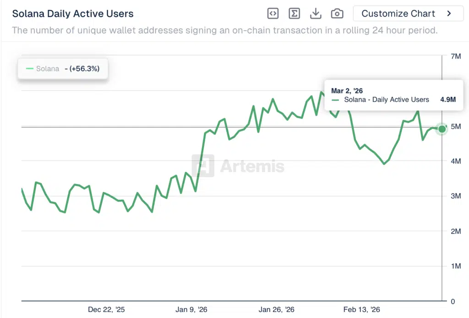The width and height of the screenshot is (469, 318).
Task: Expand the Customize Chart chevron arrow
Action: point(449,14)
